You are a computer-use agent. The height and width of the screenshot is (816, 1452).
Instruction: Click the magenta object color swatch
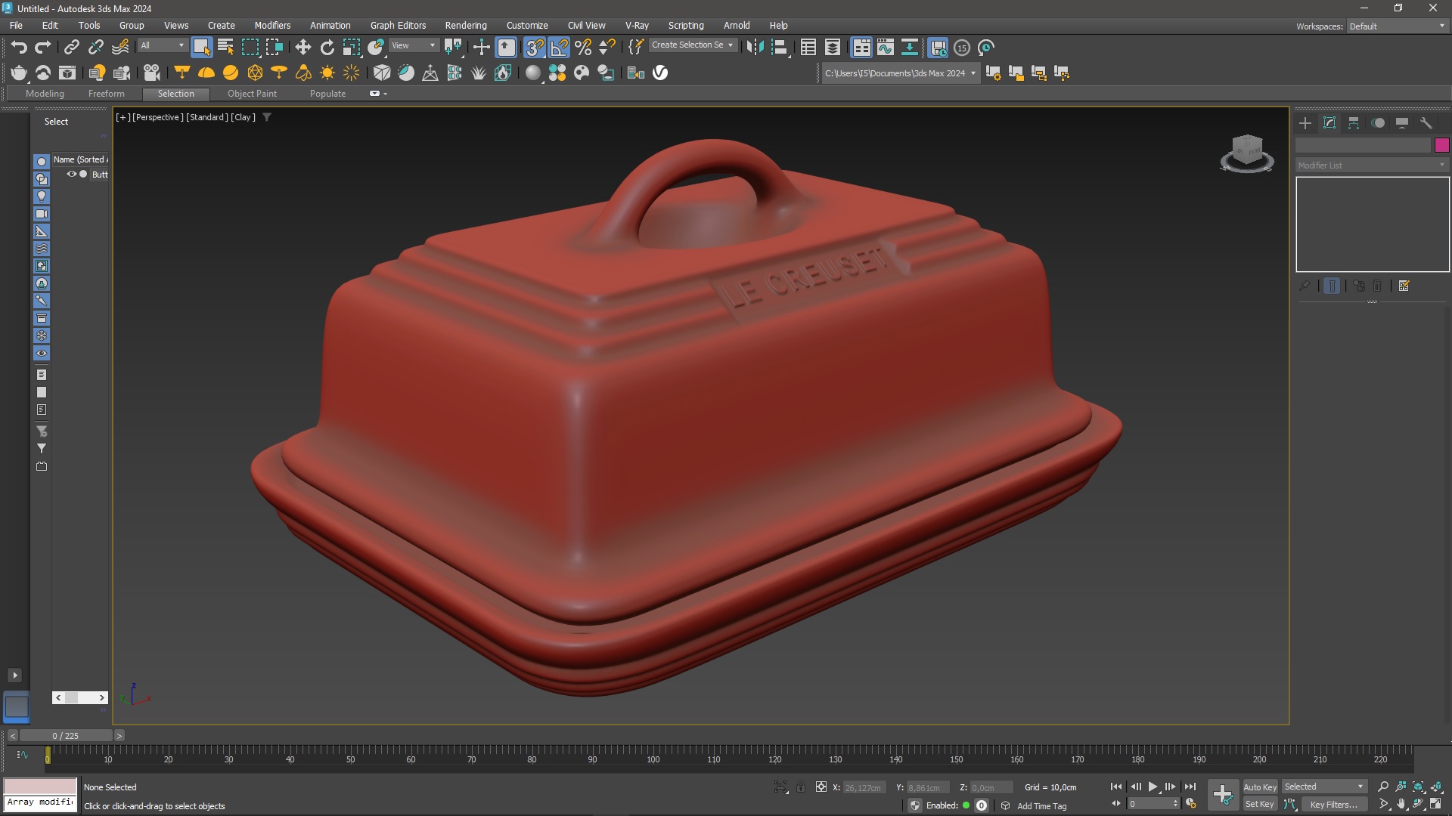(1442, 145)
